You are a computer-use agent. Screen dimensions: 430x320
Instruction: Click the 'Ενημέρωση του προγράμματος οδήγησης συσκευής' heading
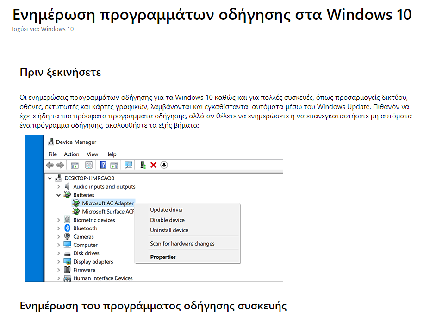pyautogui.click(x=153, y=306)
